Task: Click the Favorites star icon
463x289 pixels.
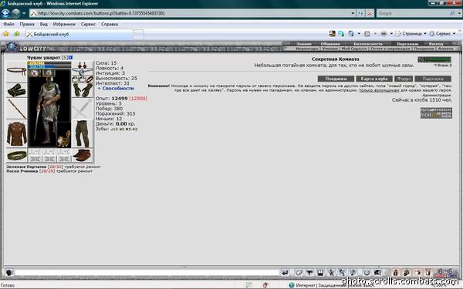Action: 6,34
